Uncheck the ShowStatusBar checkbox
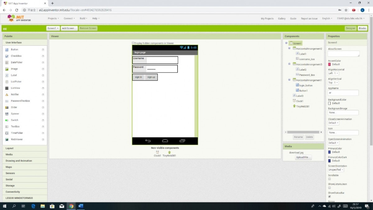Viewport: 373px width, 210px height. 329,196
